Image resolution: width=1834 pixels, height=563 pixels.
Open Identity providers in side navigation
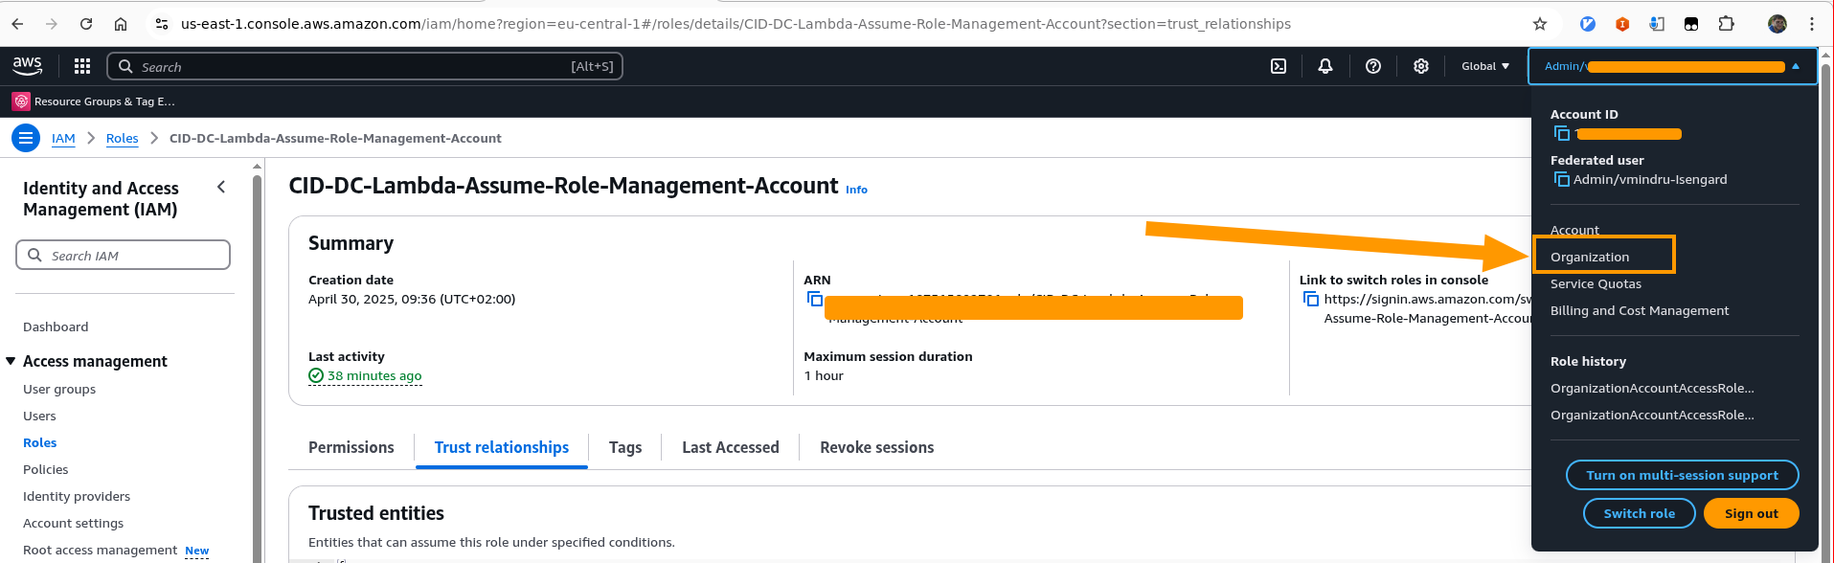[x=77, y=496]
